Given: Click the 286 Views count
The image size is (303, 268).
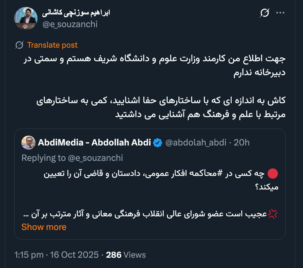Looking at the screenshot, I should (x=126, y=255).
